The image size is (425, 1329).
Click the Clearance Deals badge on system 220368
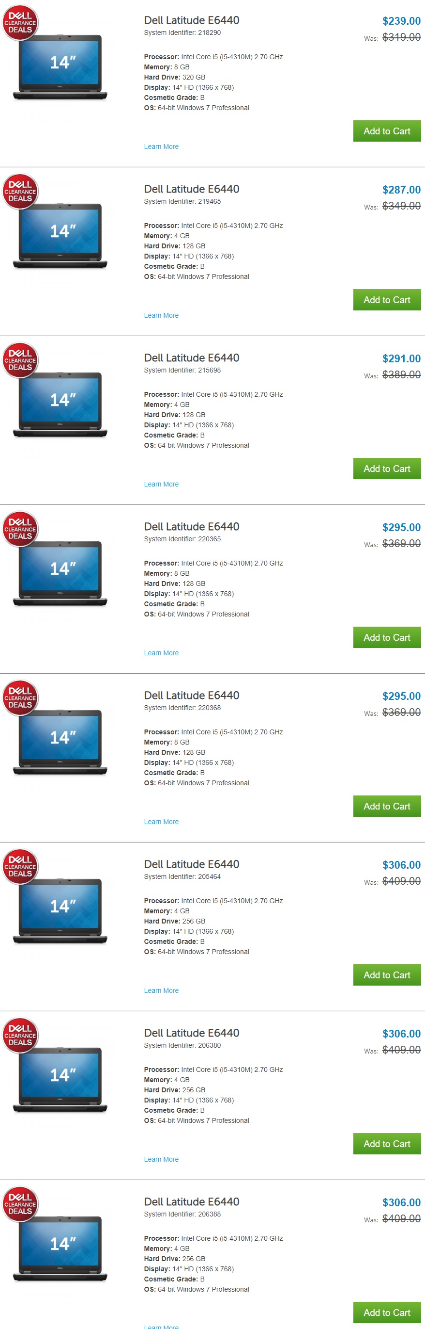coord(20,697)
